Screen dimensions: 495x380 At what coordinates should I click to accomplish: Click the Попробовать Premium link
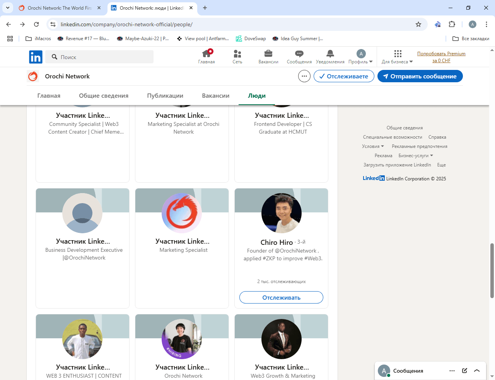tap(441, 57)
